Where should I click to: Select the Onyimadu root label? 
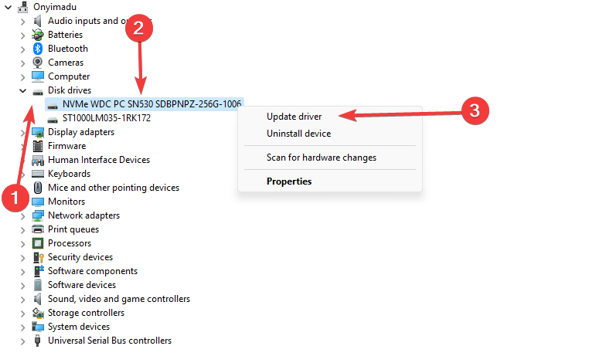coord(55,7)
